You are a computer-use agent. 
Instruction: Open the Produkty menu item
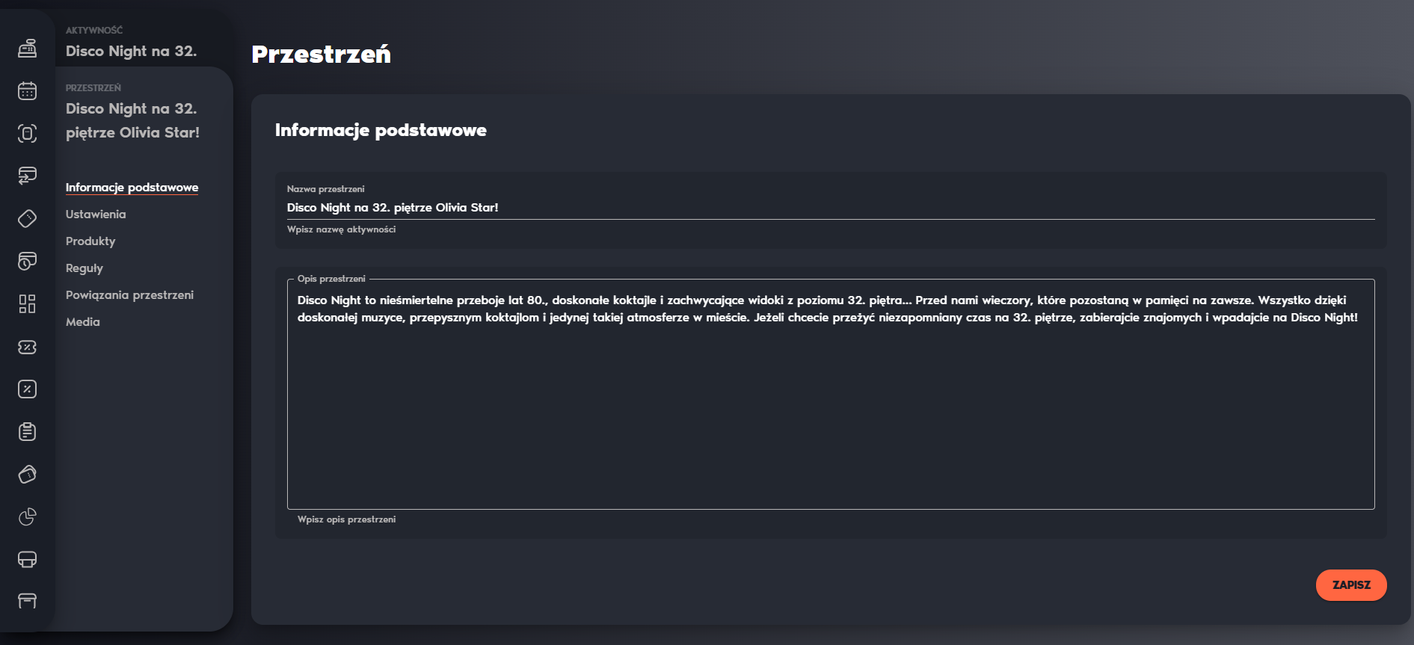click(x=90, y=241)
